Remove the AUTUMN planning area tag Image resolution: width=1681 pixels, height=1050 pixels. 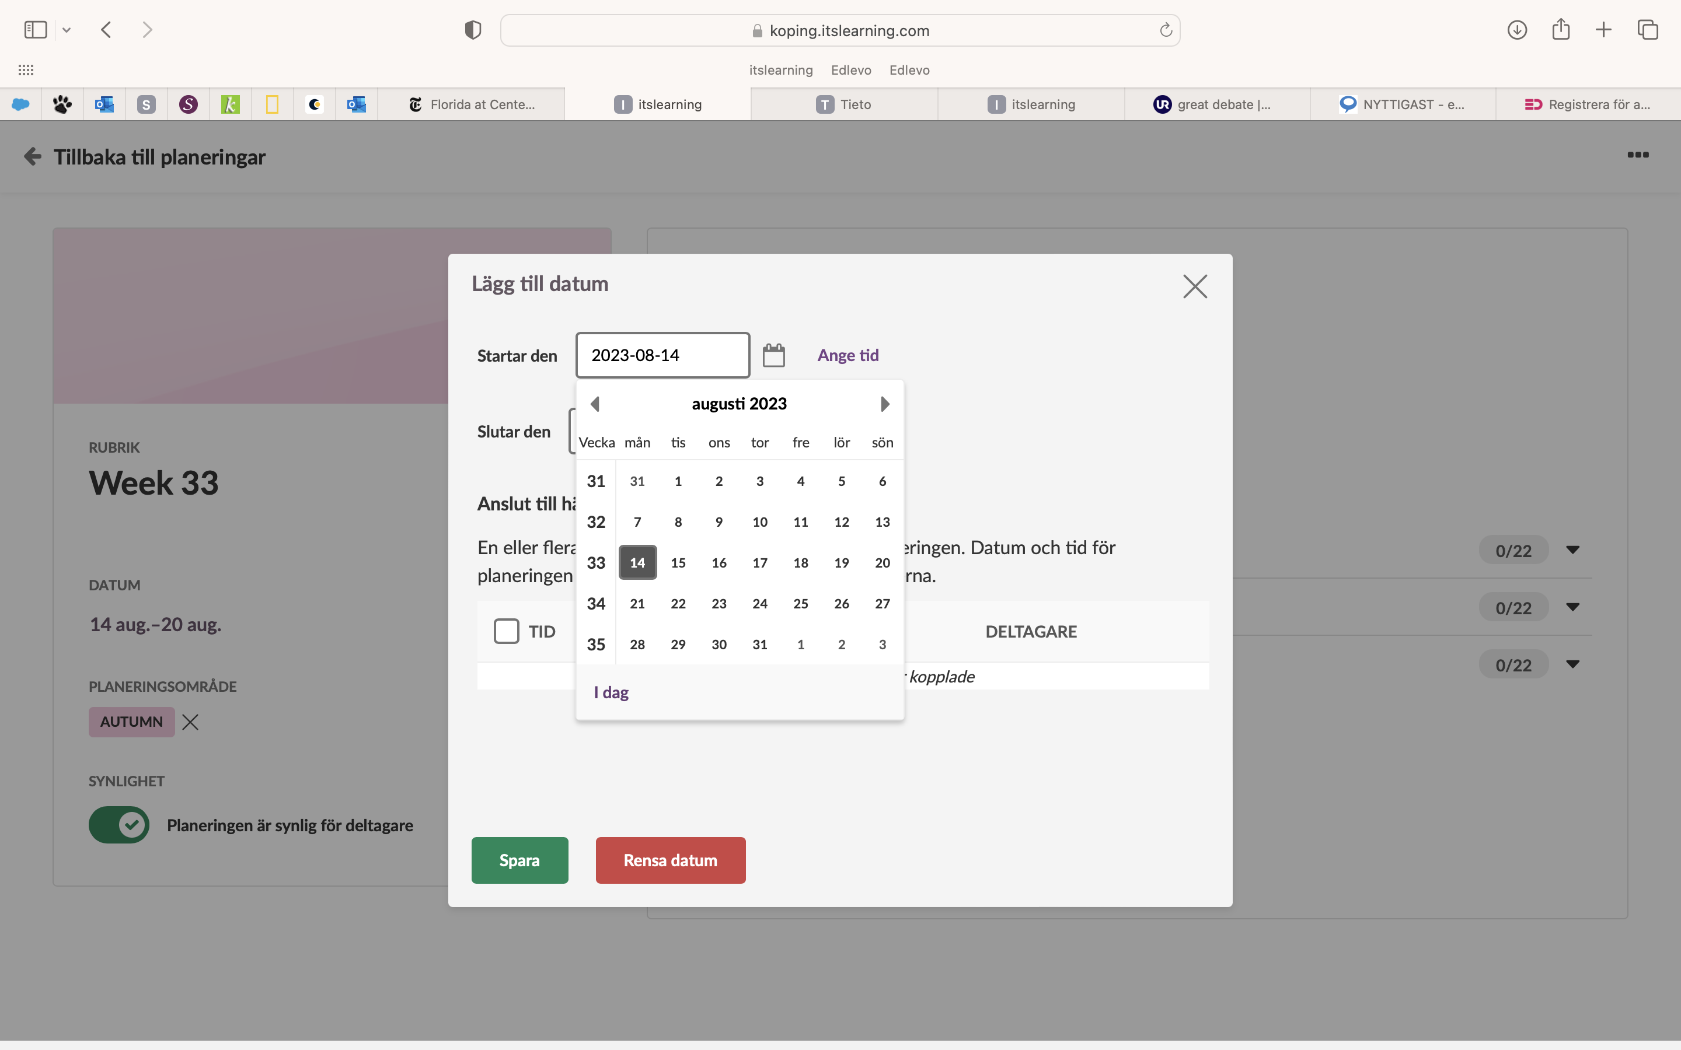(190, 722)
